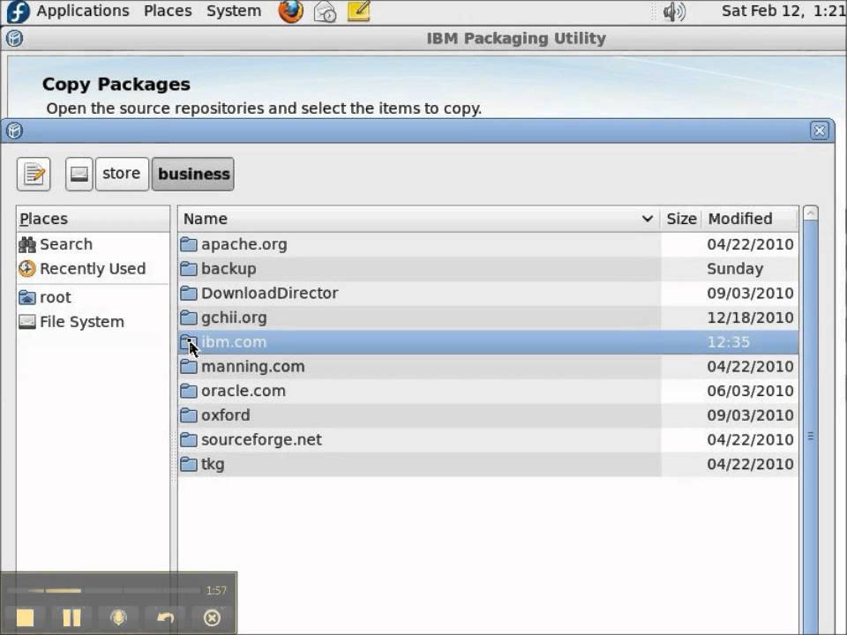Open the System menu
The image size is (847, 635).
[233, 11]
